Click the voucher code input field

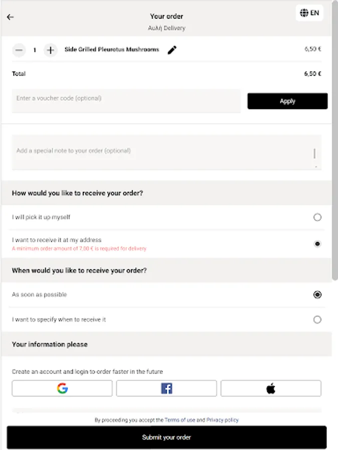(x=126, y=99)
